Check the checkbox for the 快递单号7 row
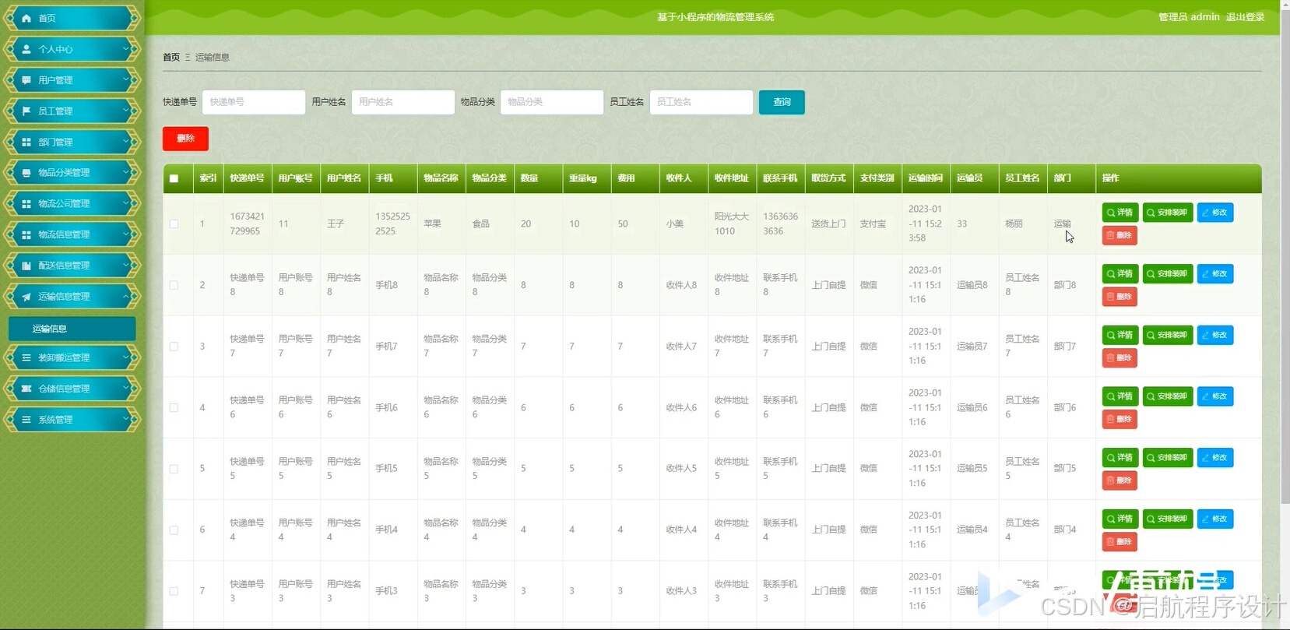Screen dimensions: 1290x630 (x=174, y=347)
